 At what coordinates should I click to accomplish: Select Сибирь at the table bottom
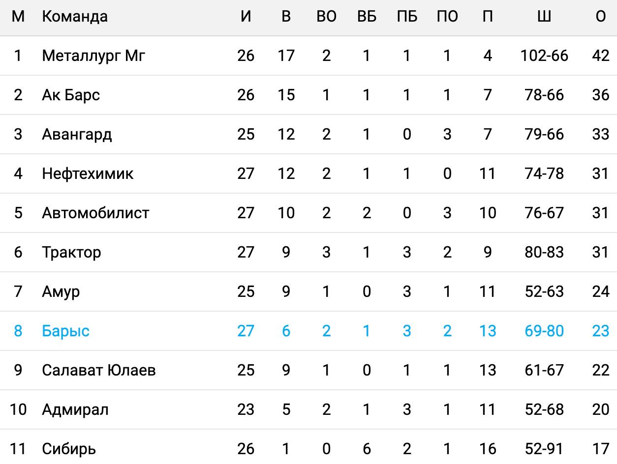point(69,449)
